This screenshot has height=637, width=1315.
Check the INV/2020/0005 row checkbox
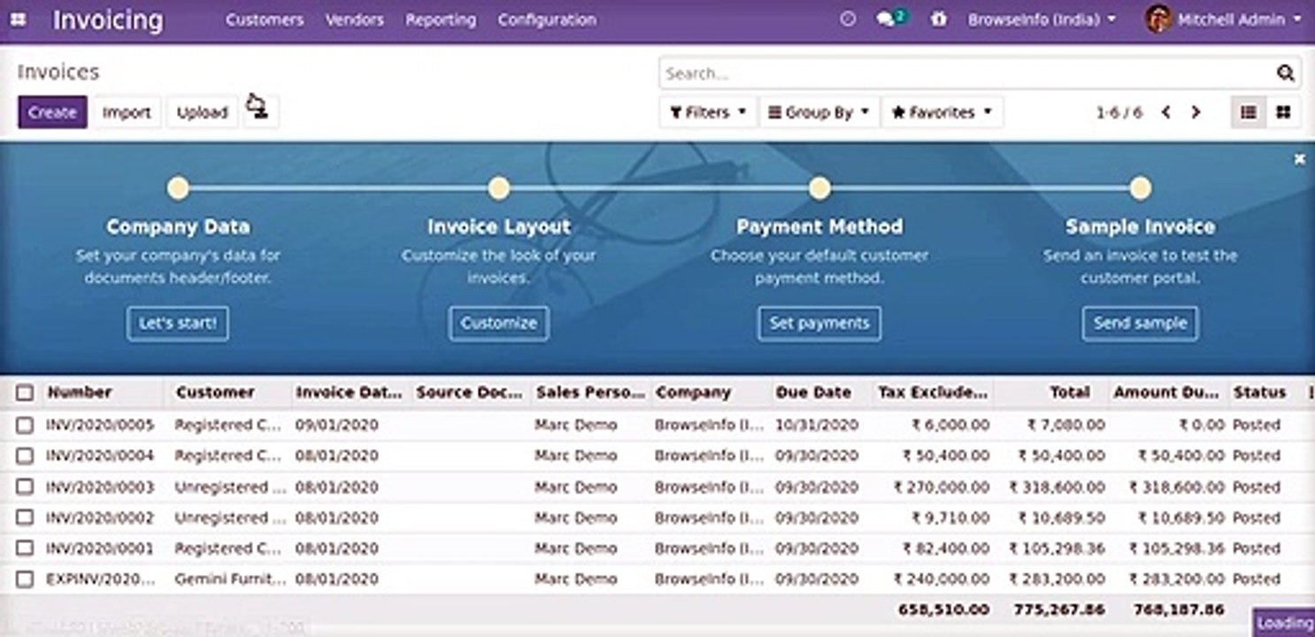25,426
